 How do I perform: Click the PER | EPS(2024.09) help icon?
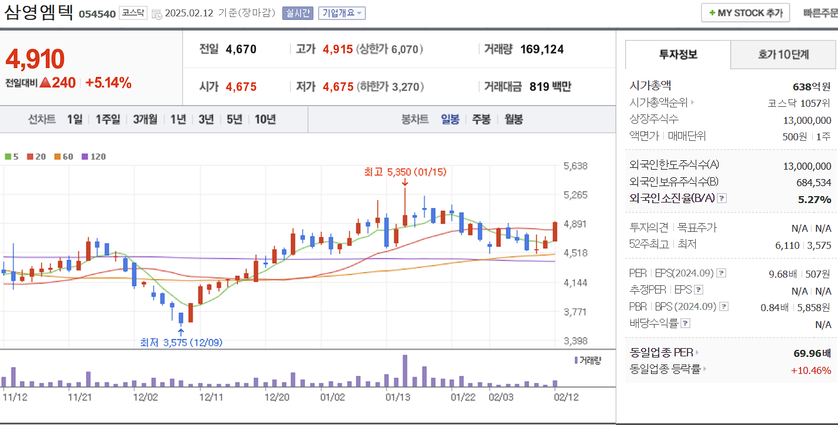coord(720,273)
